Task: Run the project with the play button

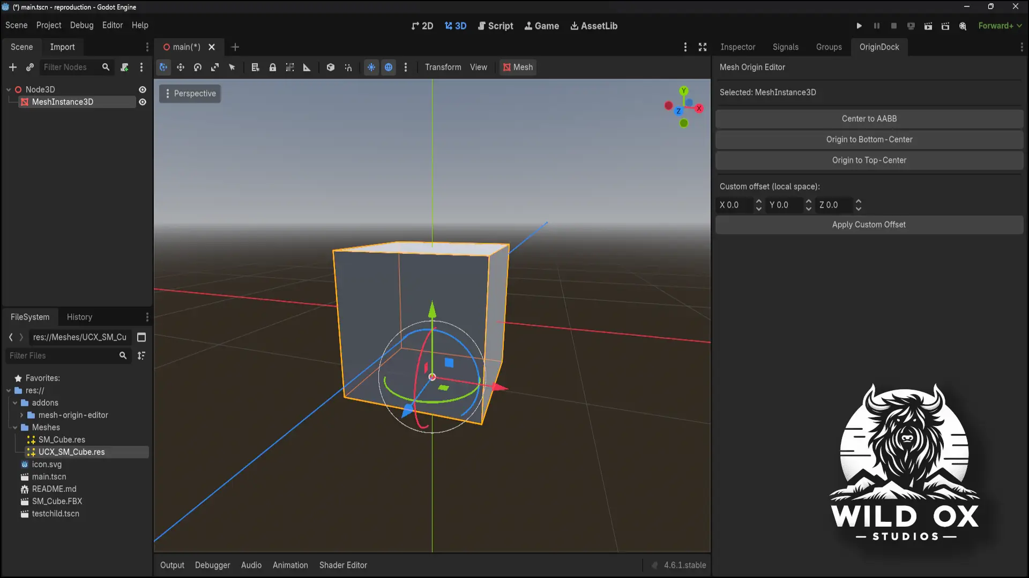Action: tap(859, 26)
